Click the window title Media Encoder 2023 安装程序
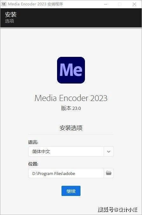Image resolution: width=142 pixels, height=215 pixels. pos(35,4)
